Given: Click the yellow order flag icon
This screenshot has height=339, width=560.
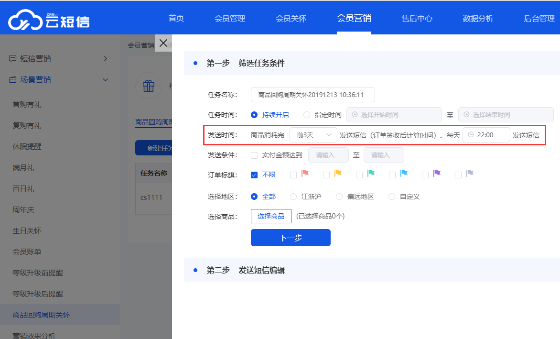Looking at the screenshot, I should (x=338, y=174).
